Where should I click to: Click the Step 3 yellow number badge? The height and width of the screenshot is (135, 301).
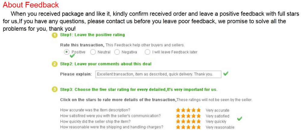(55, 90)
